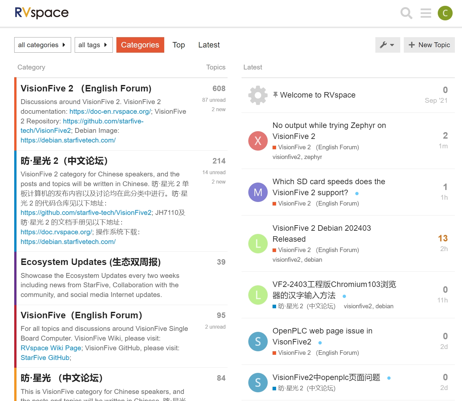Click visionfive2 tag on Zephyr topic
This screenshot has width=462, height=401.
pos(287,157)
